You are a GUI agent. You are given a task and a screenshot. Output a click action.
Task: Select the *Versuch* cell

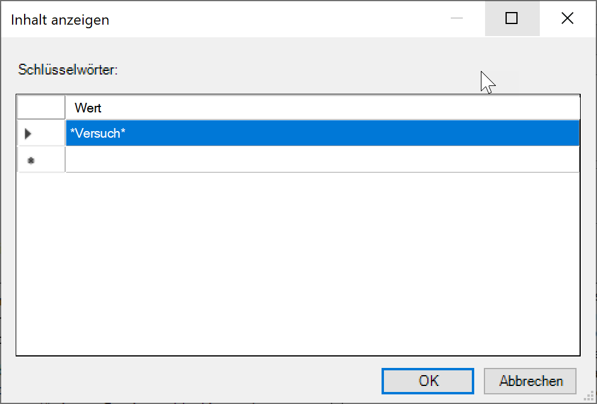(322, 133)
